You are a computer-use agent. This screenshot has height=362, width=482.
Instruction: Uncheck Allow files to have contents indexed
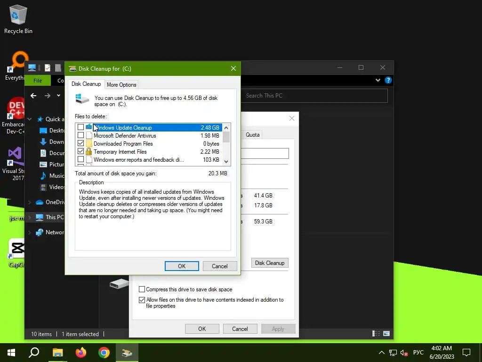click(x=142, y=300)
